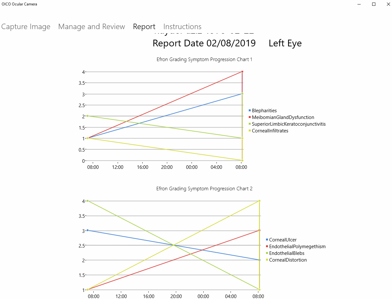This screenshot has height=299, width=392.
Task: Click the blue CornealUlcer legend swatch
Action: (267, 240)
